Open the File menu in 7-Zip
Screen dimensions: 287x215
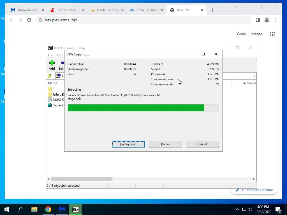pyautogui.click(x=50, y=55)
